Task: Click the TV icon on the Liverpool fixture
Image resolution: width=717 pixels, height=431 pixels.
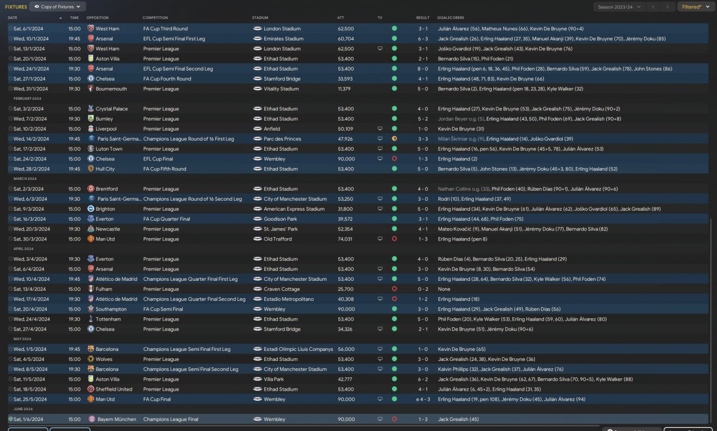Action: 380,129
